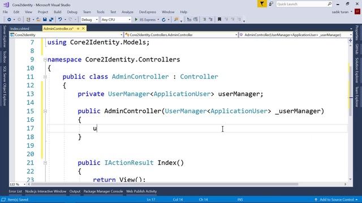The height and width of the screenshot is (203, 362).
Task: Open the Debug configuration dropdown
Action: (89, 20)
